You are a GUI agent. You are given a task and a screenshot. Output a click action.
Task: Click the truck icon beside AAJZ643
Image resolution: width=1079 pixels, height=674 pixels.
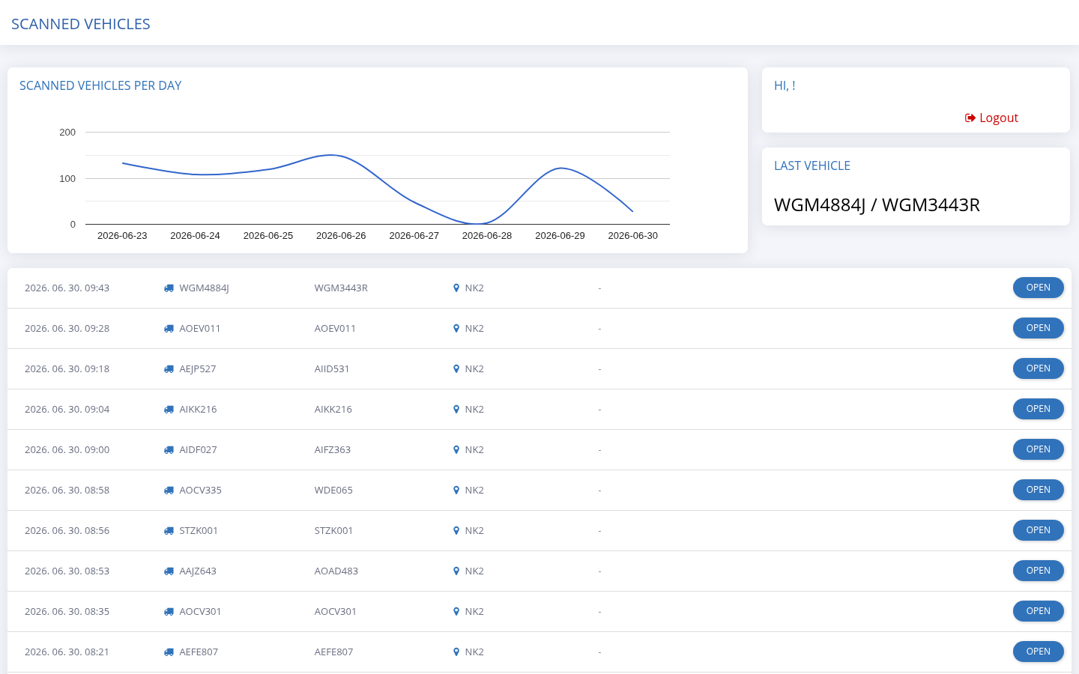(169, 571)
